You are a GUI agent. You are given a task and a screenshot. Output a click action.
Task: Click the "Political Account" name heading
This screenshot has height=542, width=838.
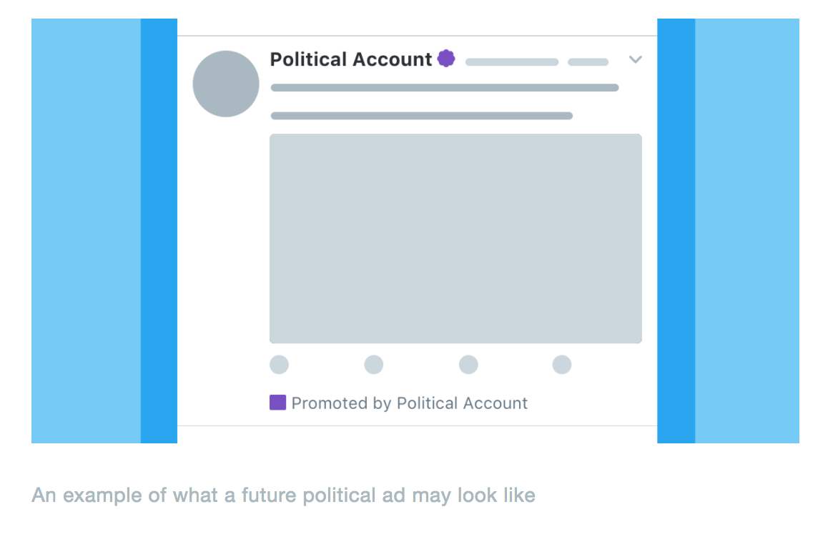tap(350, 59)
